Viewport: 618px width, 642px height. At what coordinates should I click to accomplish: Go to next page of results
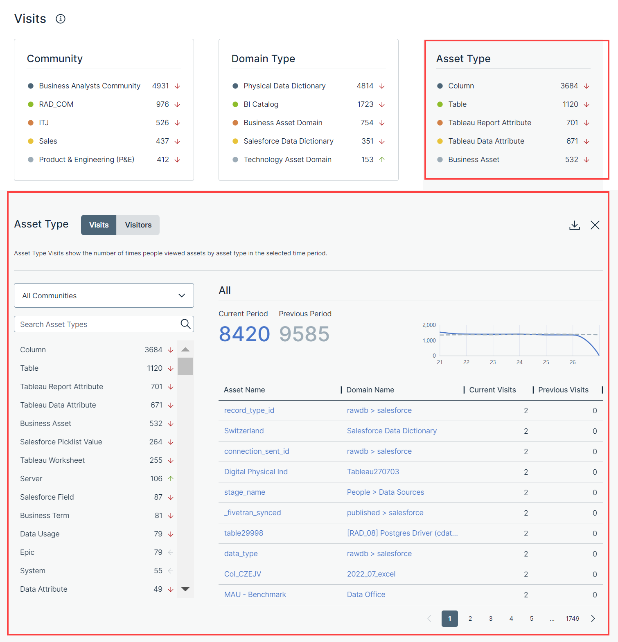click(x=593, y=618)
